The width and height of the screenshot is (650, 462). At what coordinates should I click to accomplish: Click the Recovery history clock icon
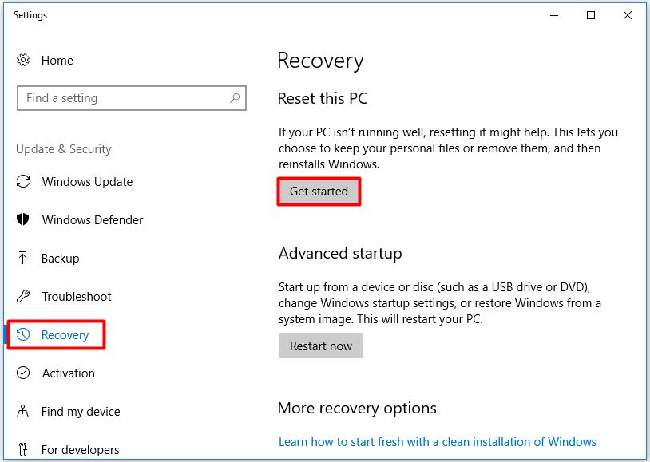pyautogui.click(x=24, y=335)
